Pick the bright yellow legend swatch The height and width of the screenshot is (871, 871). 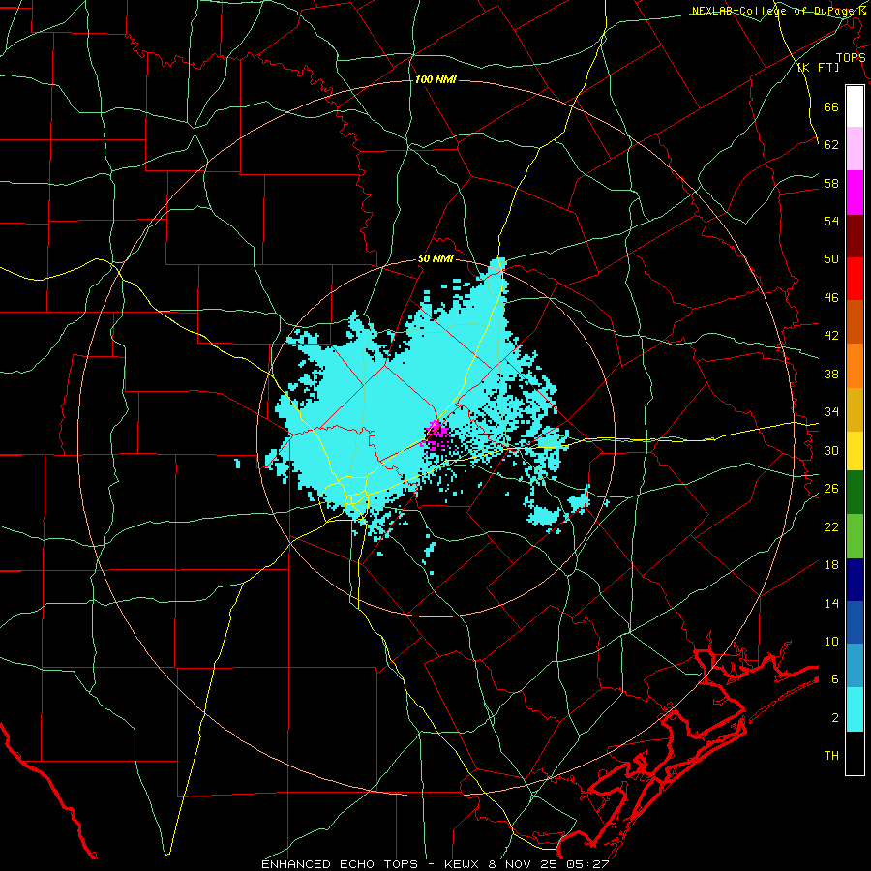855,450
